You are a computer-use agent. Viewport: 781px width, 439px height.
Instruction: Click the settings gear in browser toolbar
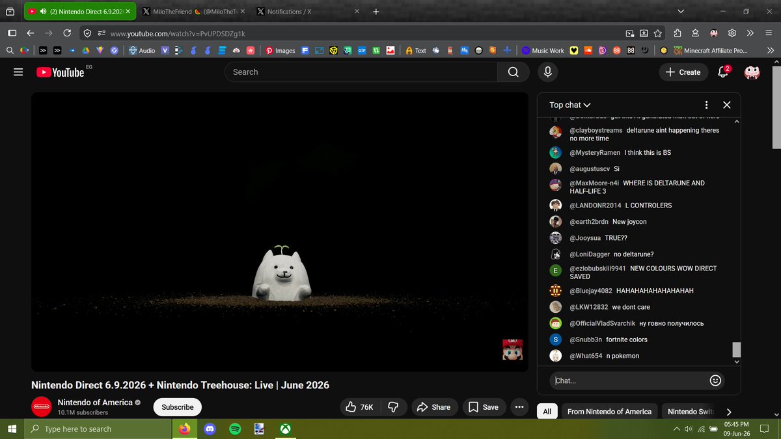pyautogui.click(x=732, y=33)
